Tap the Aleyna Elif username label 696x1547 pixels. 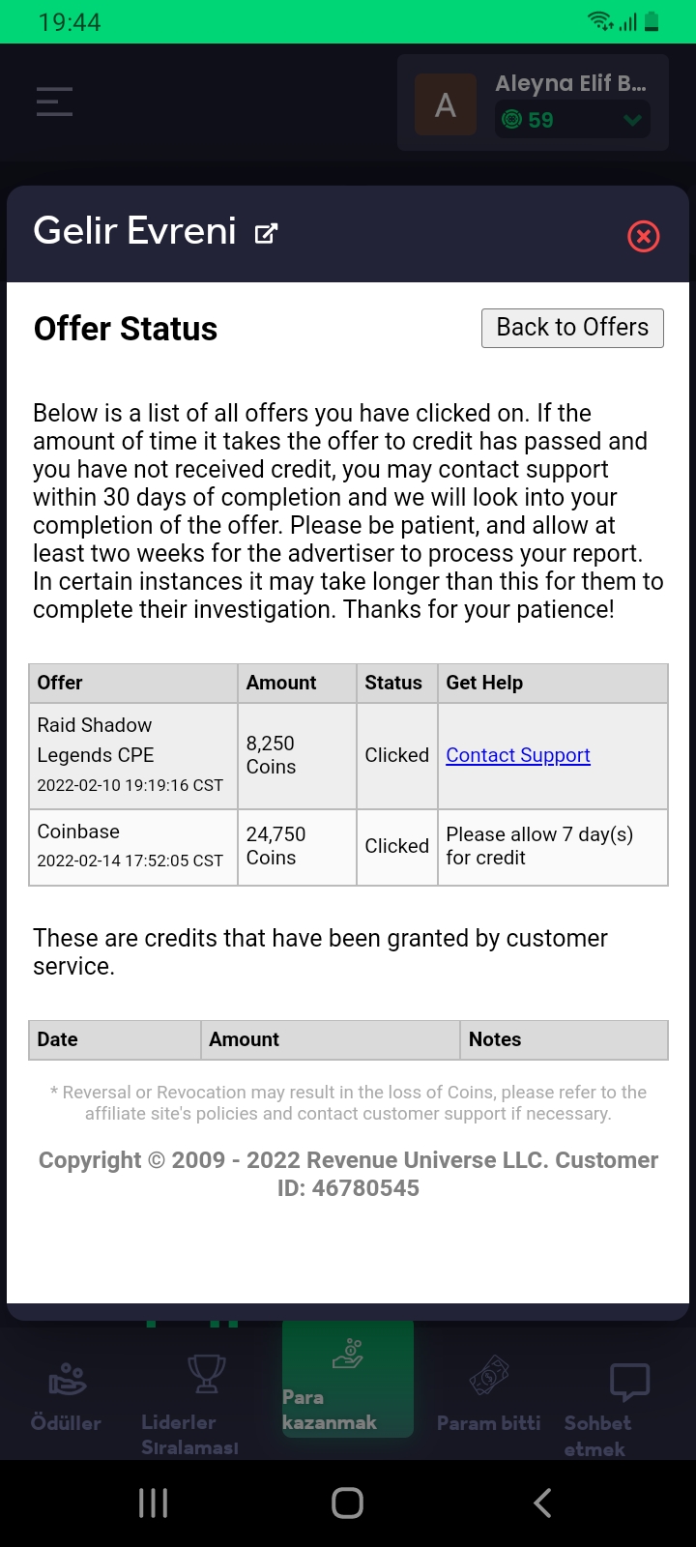(x=571, y=84)
